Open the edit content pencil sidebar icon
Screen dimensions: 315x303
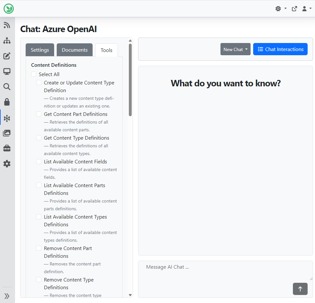click(7, 56)
